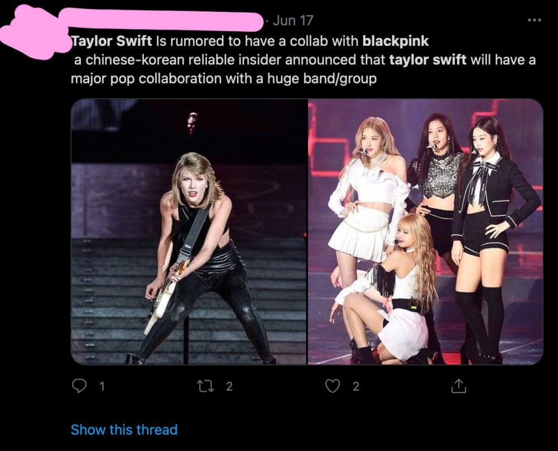Open the left photo of the guitarist

click(x=189, y=232)
